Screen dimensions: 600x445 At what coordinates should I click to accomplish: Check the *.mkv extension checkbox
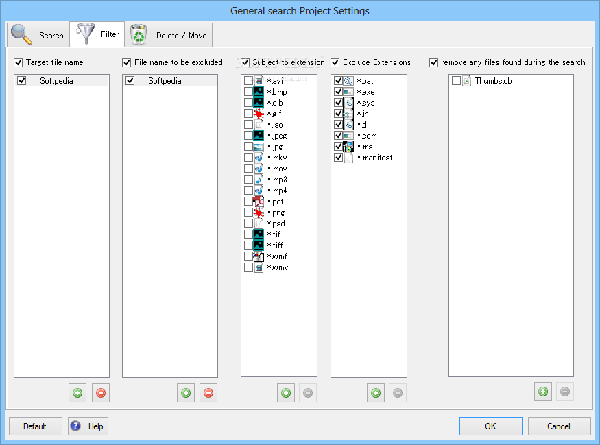[x=248, y=158]
